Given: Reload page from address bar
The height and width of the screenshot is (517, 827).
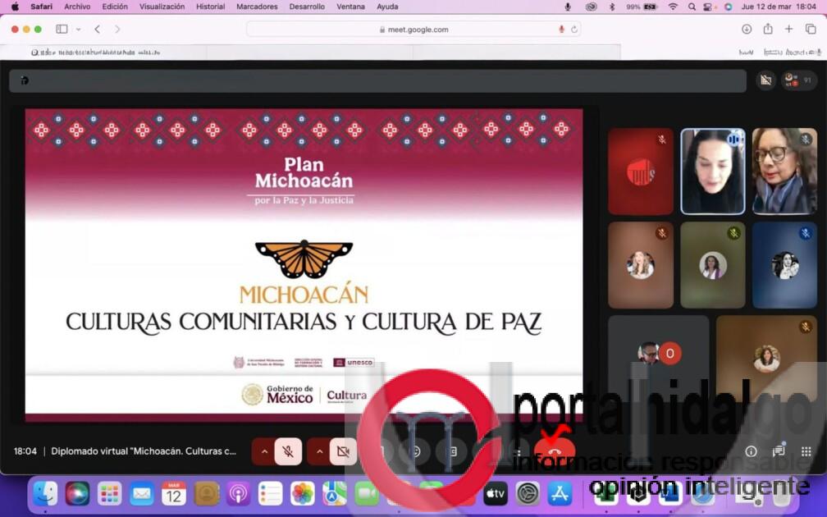Looking at the screenshot, I should point(574,29).
